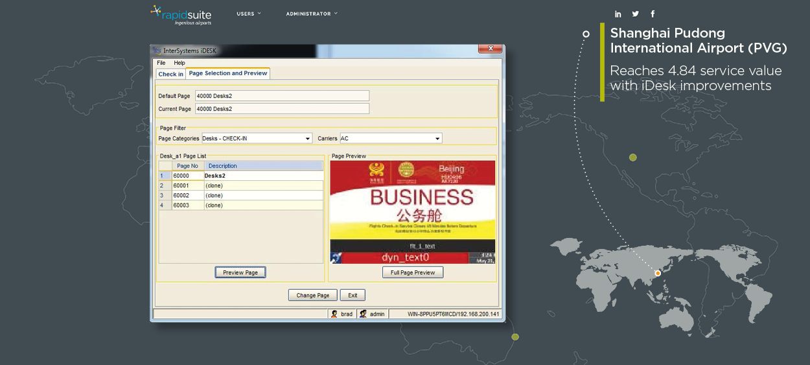Click the Full Page Preview button
The height and width of the screenshot is (365, 810).
413,272
